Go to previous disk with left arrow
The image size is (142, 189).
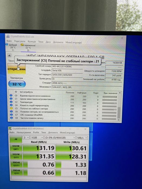[x=9, y=55]
